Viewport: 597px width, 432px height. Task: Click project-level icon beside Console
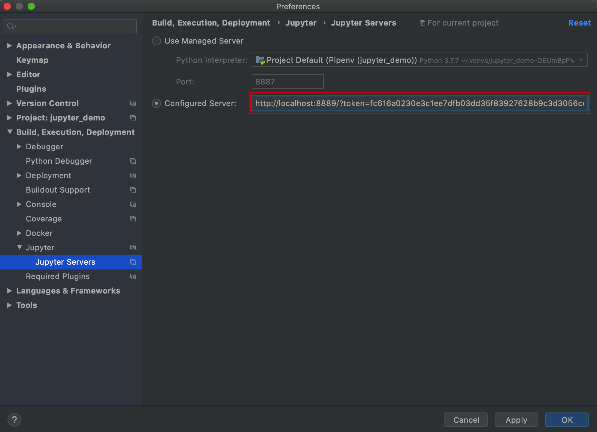click(x=133, y=204)
